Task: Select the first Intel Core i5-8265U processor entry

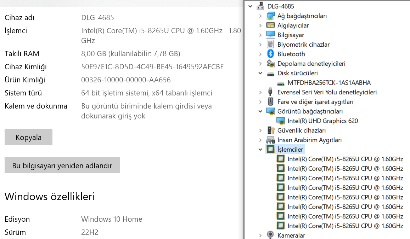Action: click(345, 159)
